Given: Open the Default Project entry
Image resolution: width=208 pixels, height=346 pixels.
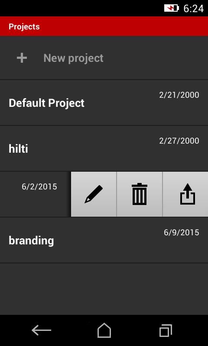Looking at the screenshot, I should (104, 103).
